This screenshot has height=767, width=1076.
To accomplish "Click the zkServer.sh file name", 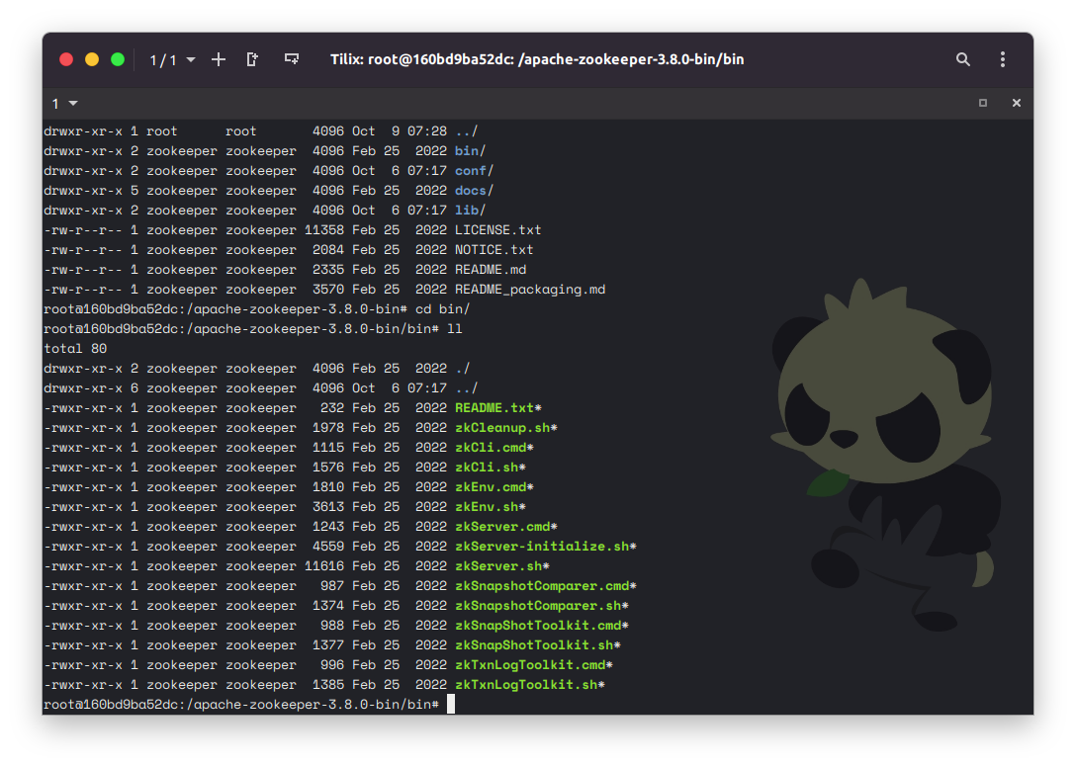I will click(498, 566).
